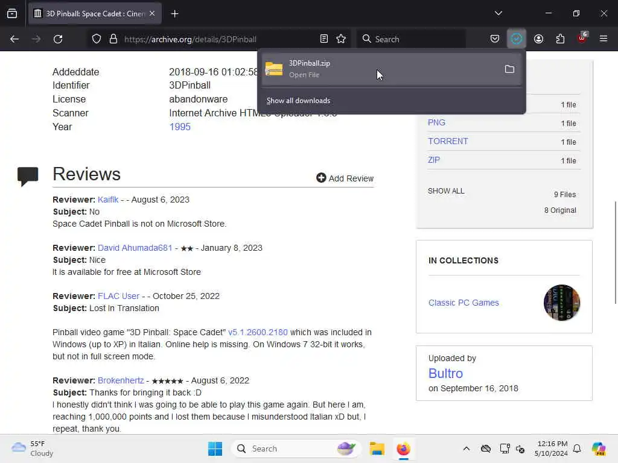Screen dimensions: 618x463
Task: Download the PNG file format
Action: tap(437, 122)
